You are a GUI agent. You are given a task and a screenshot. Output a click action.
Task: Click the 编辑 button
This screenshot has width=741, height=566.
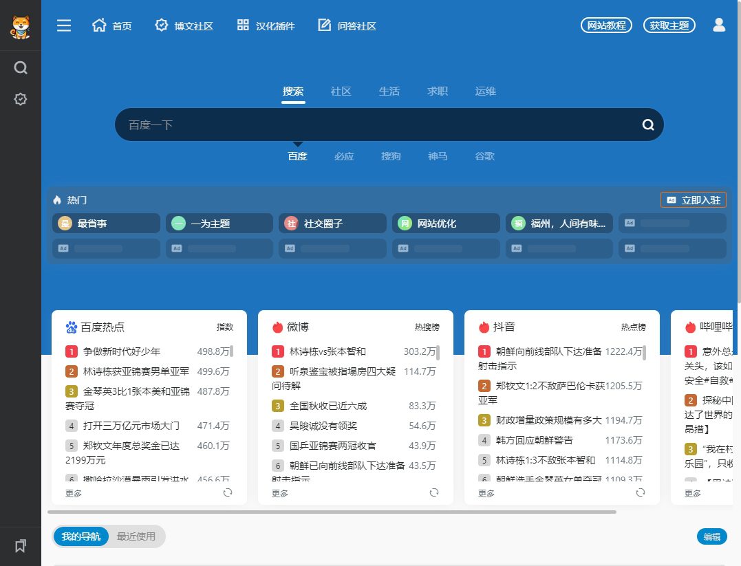[x=711, y=536]
